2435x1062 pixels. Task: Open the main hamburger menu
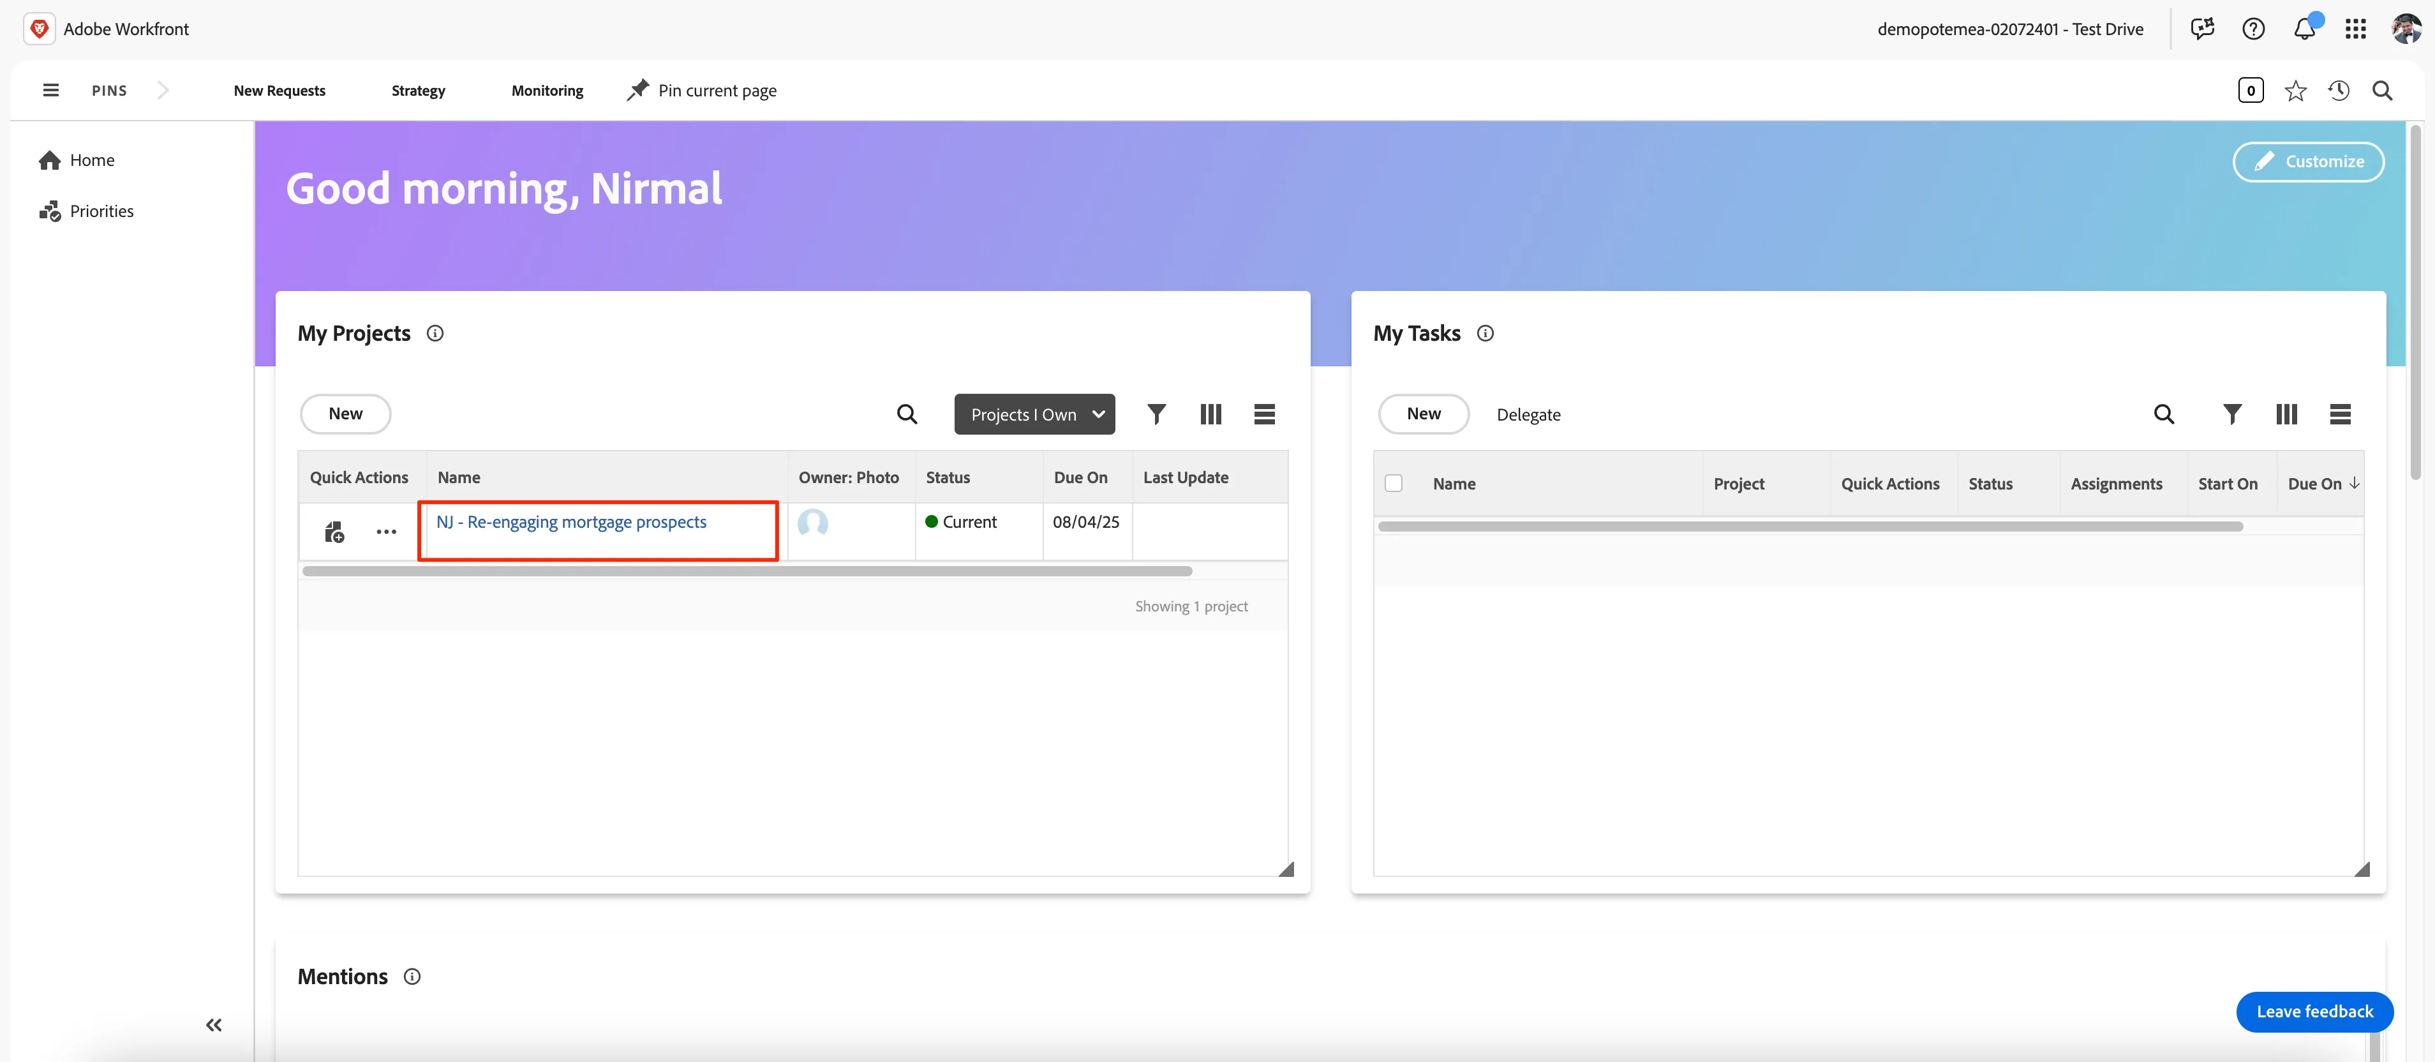[x=51, y=90]
